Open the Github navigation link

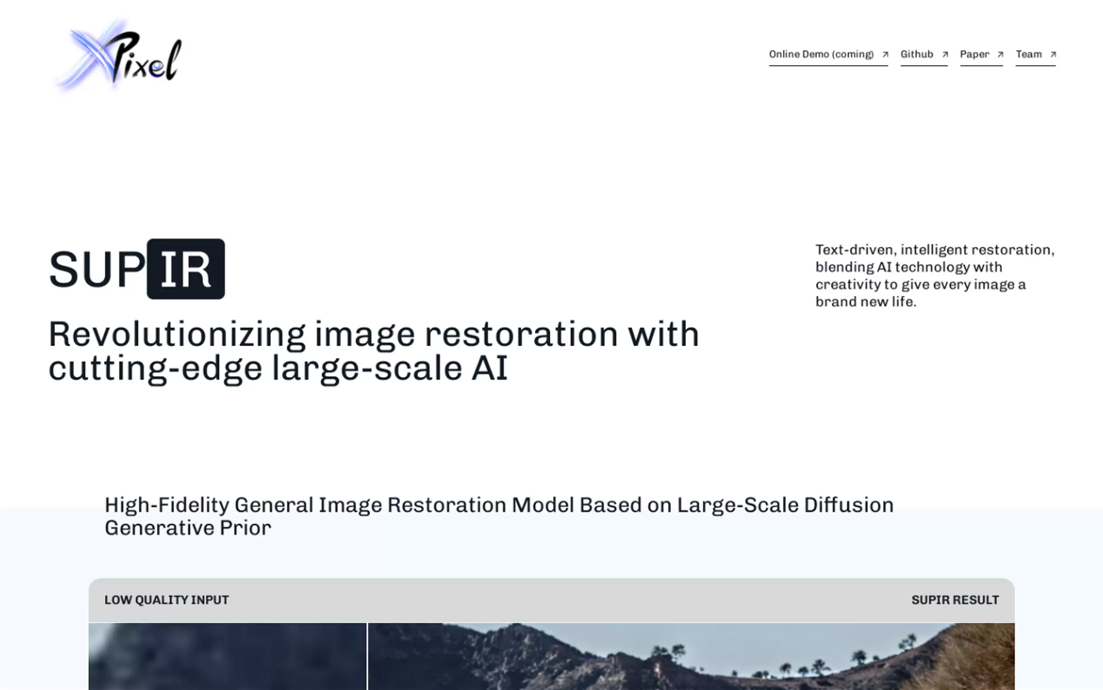tap(917, 54)
